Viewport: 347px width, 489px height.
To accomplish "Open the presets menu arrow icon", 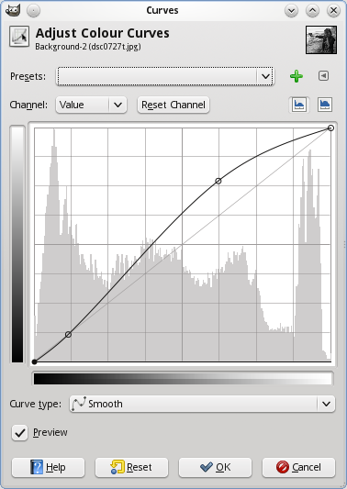I will click(x=324, y=76).
